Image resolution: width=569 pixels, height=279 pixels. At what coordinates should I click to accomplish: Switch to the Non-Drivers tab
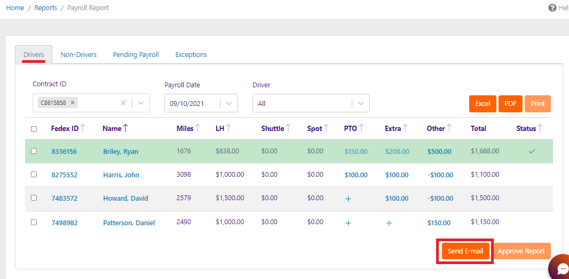(79, 55)
